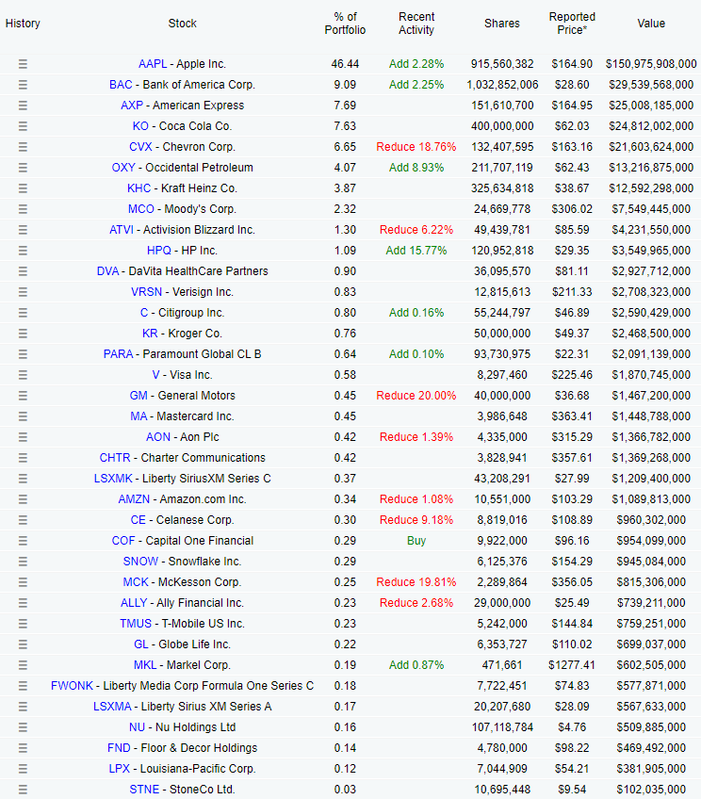Click history icon for Markel Corp. row
The height and width of the screenshot is (799, 701).
coord(23,665)
